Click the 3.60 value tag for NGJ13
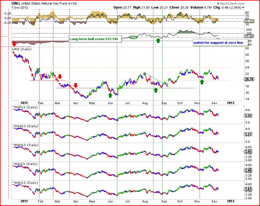The image size is (260, 206). [x=248, y=171]
